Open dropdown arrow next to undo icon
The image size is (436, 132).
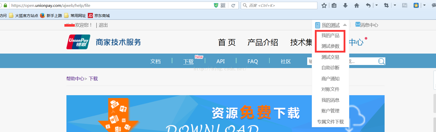coord(376,5)
